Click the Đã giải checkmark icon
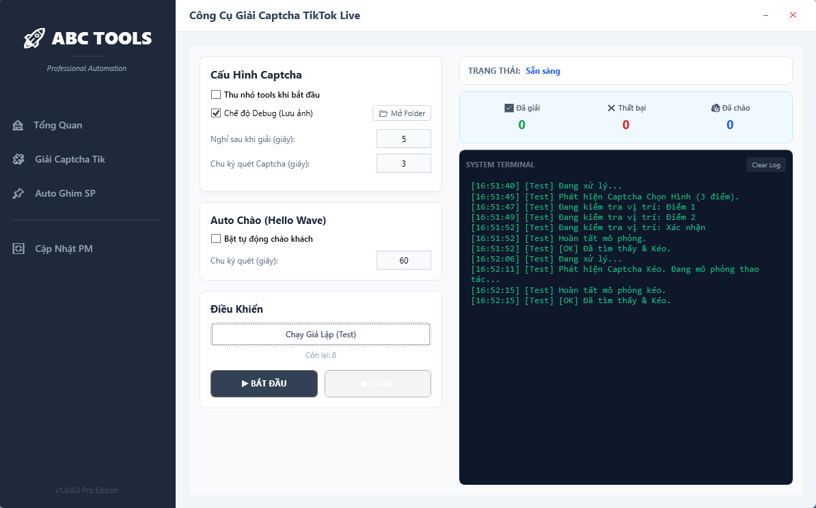816x508 pixels. [x=508, y=108]
